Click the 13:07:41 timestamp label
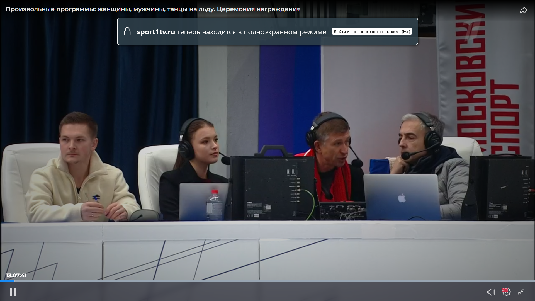Screen dimensions: 535x301 pos(16,275)
